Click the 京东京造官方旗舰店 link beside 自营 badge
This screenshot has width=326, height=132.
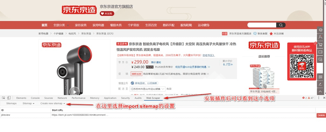[x=240, y=34]
